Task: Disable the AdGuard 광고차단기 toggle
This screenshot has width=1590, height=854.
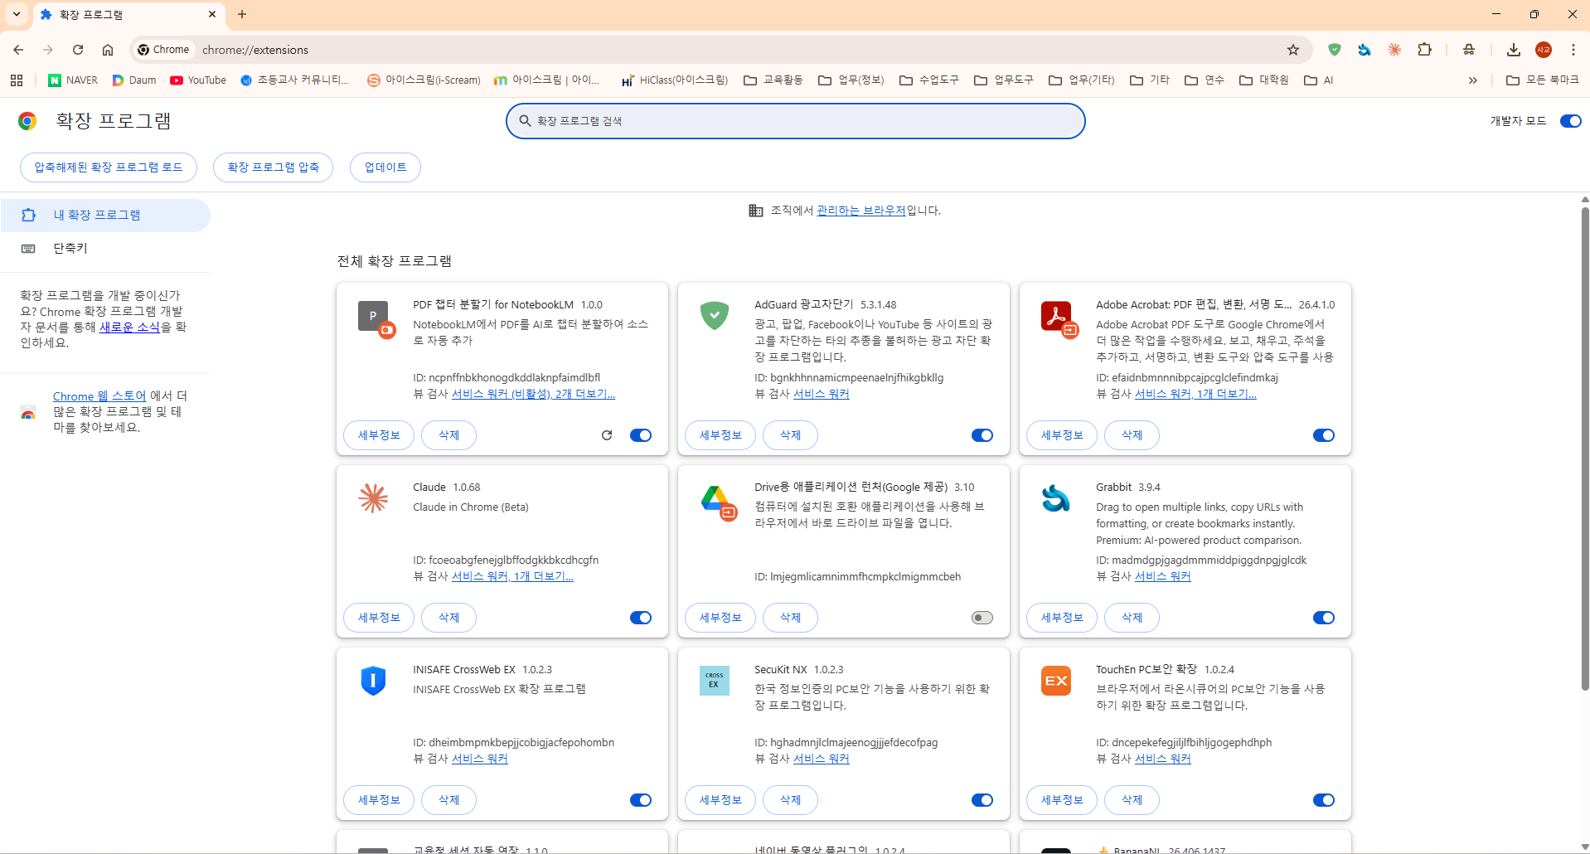Action: click(x=982, y=435)
